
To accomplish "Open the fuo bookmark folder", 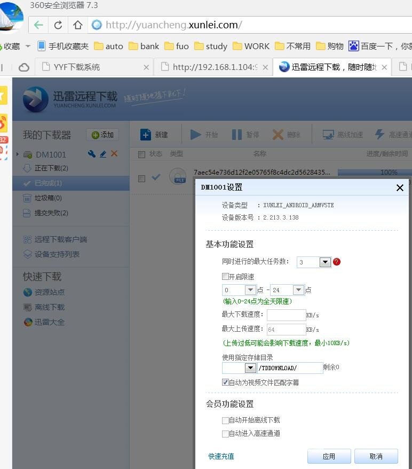I will (x=177, y=46).
